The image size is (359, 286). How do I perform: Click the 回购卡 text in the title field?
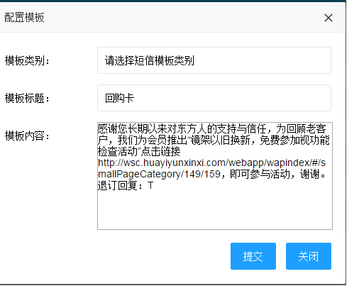(x=120, y=98)
